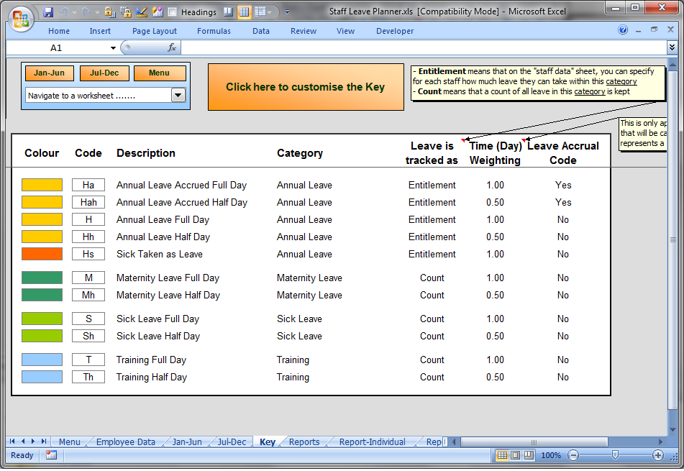Click the 100% zoom level button

pos(551,455)
